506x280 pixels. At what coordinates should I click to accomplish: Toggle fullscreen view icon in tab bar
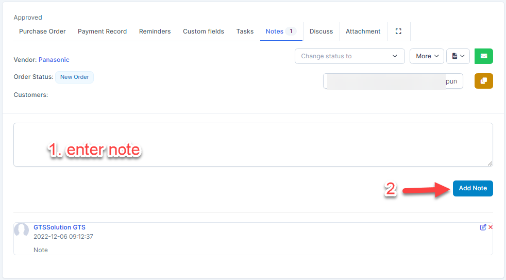point(398,31)
